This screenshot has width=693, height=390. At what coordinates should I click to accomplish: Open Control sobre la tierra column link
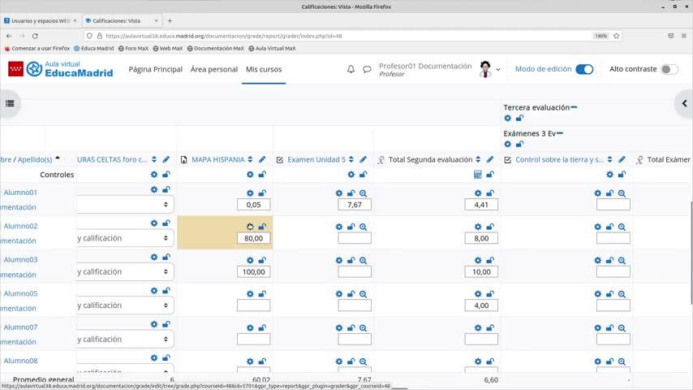(x=560, y=159)
